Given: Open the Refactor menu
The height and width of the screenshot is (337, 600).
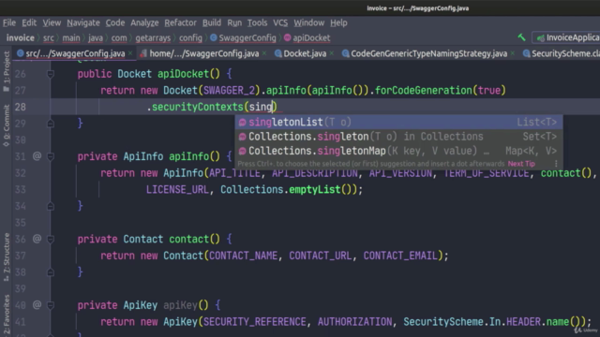Looking at the screenshot, I should click(180, 22).
